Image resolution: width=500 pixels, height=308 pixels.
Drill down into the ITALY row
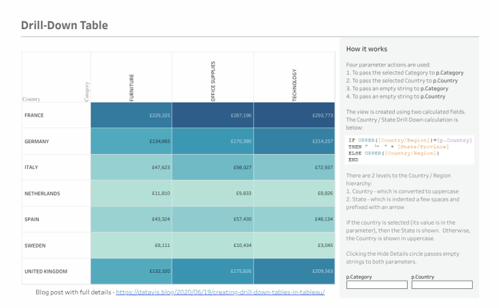point(31,167)
